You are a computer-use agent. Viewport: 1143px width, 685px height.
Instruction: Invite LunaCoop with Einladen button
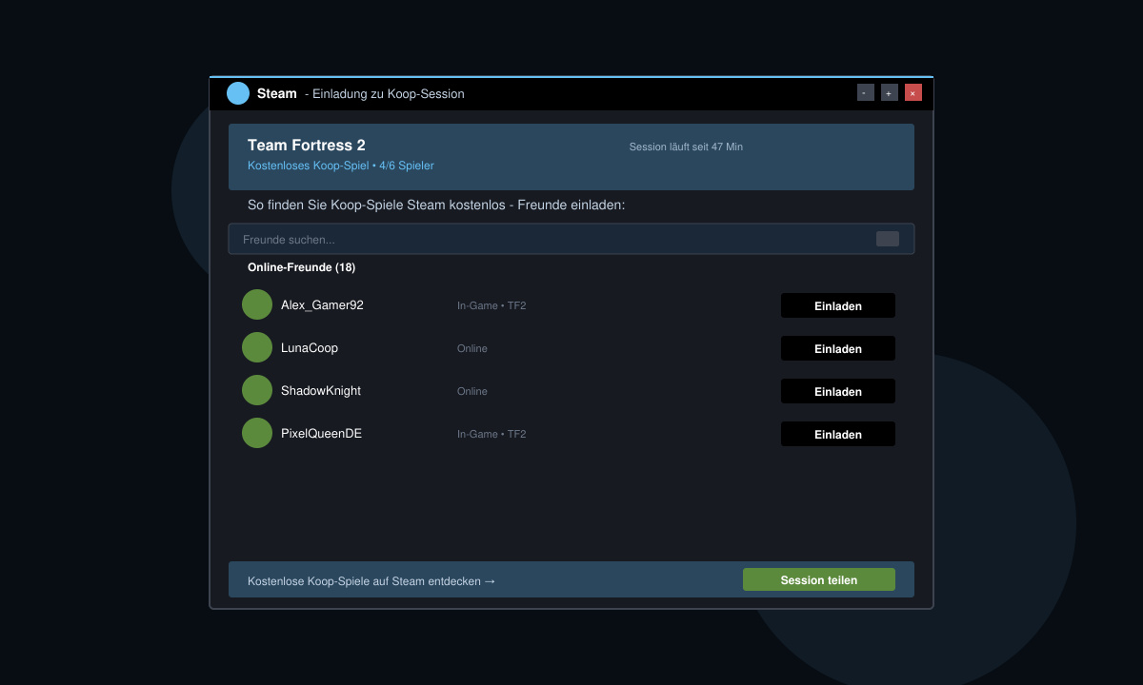[838, 348]
